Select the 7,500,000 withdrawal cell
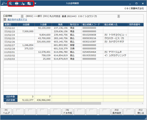The image size is (147, 120). [26, 32]
